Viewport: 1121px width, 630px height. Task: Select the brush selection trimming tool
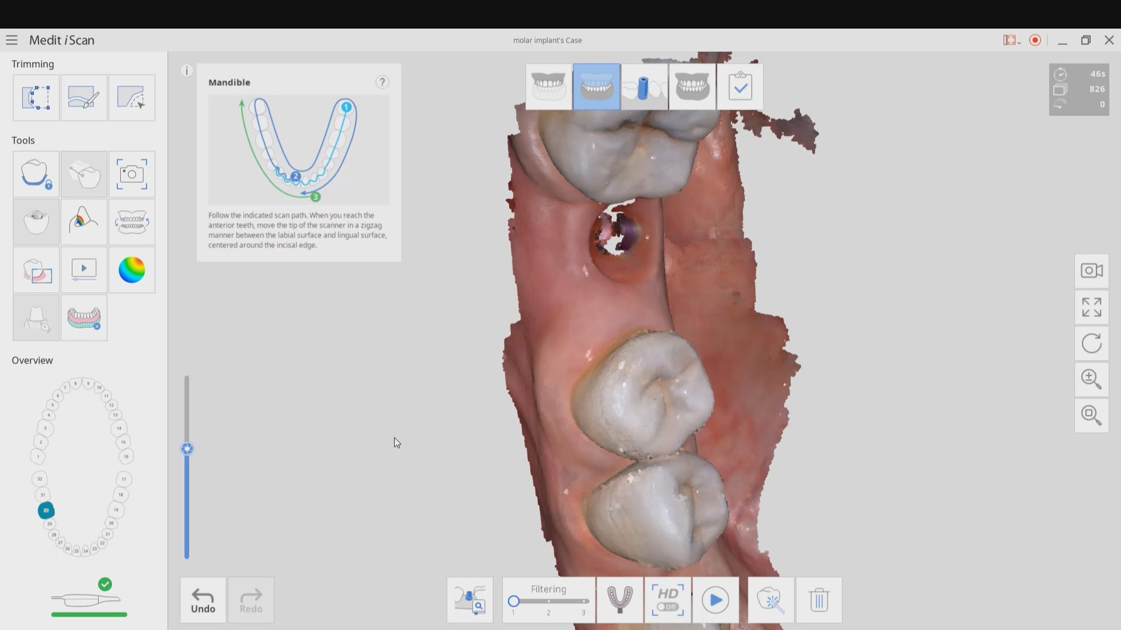coord(84,97)
